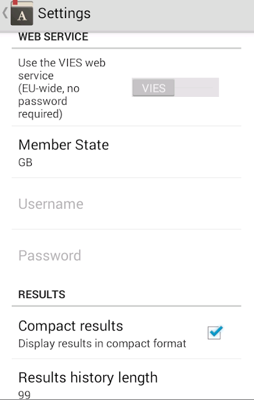Image resolution: width=254 pixels, height=400 pixels.
Task: Tap the 'Use the VIES web service' description
Action: tap(62, 88)
